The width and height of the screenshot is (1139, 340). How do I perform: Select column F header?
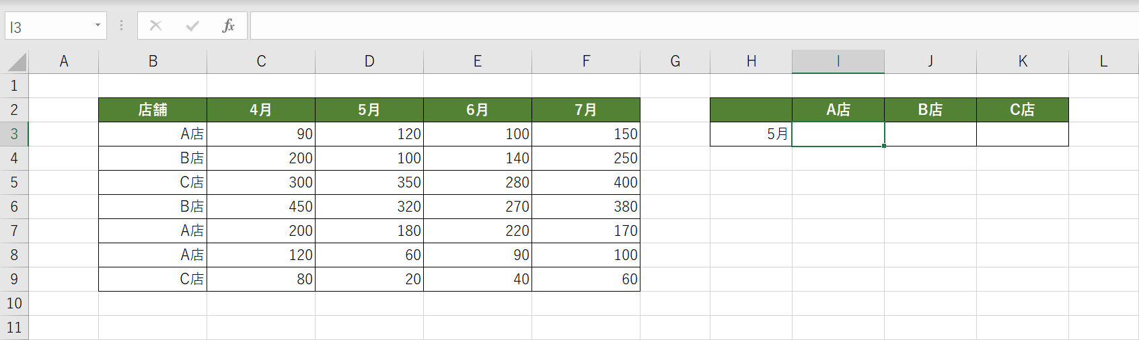click(x=586, y=62)
